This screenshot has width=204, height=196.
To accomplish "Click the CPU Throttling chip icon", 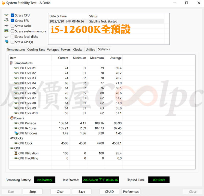I will point(16,158).
